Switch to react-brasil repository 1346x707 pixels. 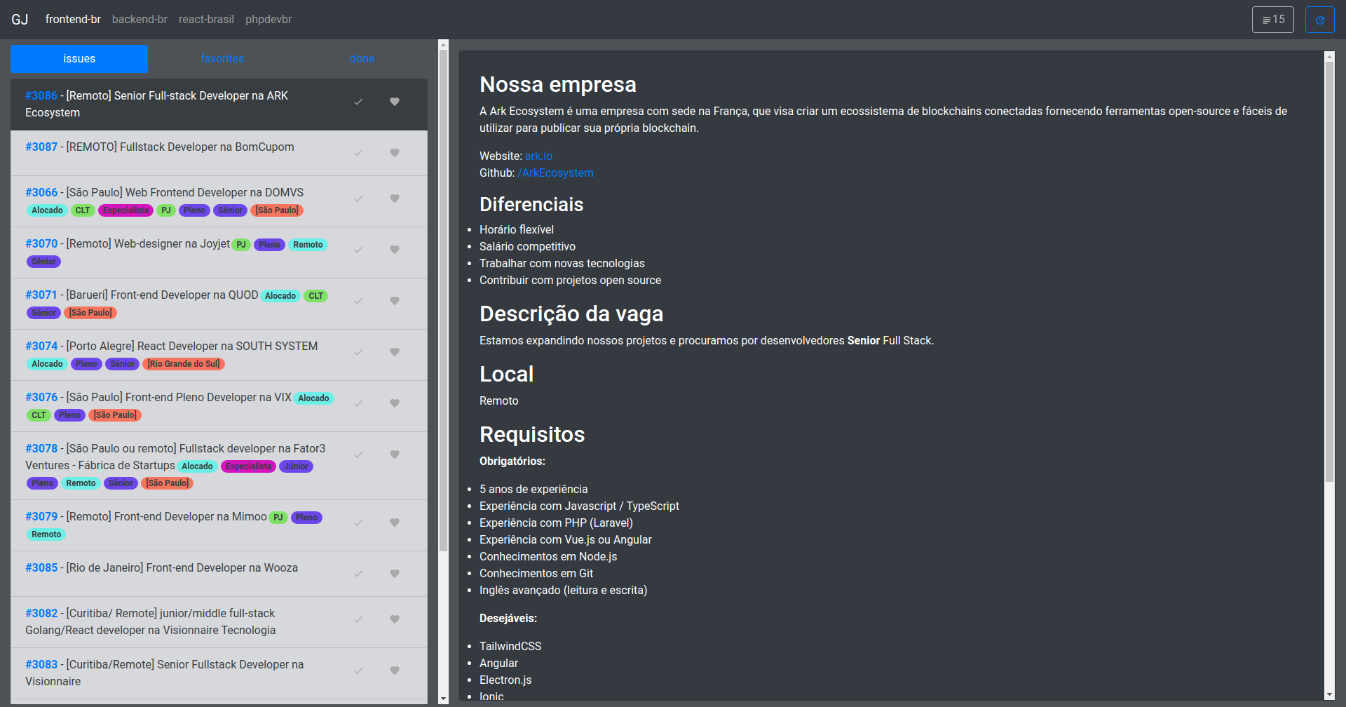coord(206,20)
